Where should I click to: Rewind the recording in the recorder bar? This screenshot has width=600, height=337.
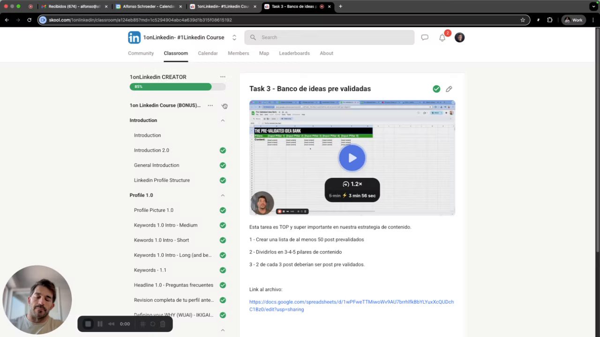(111, 324)
